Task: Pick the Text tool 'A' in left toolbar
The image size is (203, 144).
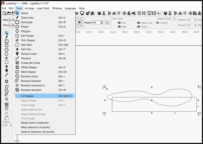Action: pos(6,66)
